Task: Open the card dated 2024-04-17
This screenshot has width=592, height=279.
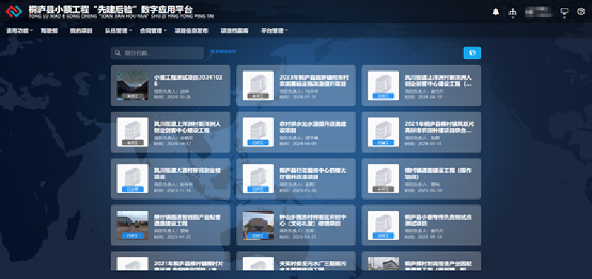Action: coord(170,132)
